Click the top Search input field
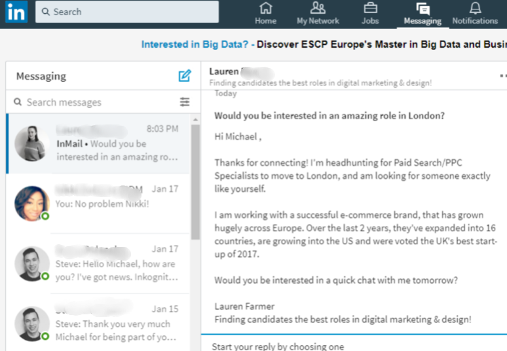Screen dimensions: 507x351 pyautogui.click(x=131, y=12)
